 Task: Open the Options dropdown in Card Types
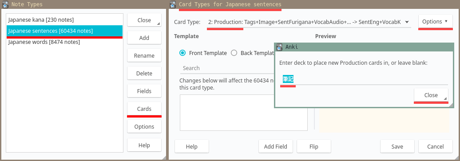click(435, 21)
